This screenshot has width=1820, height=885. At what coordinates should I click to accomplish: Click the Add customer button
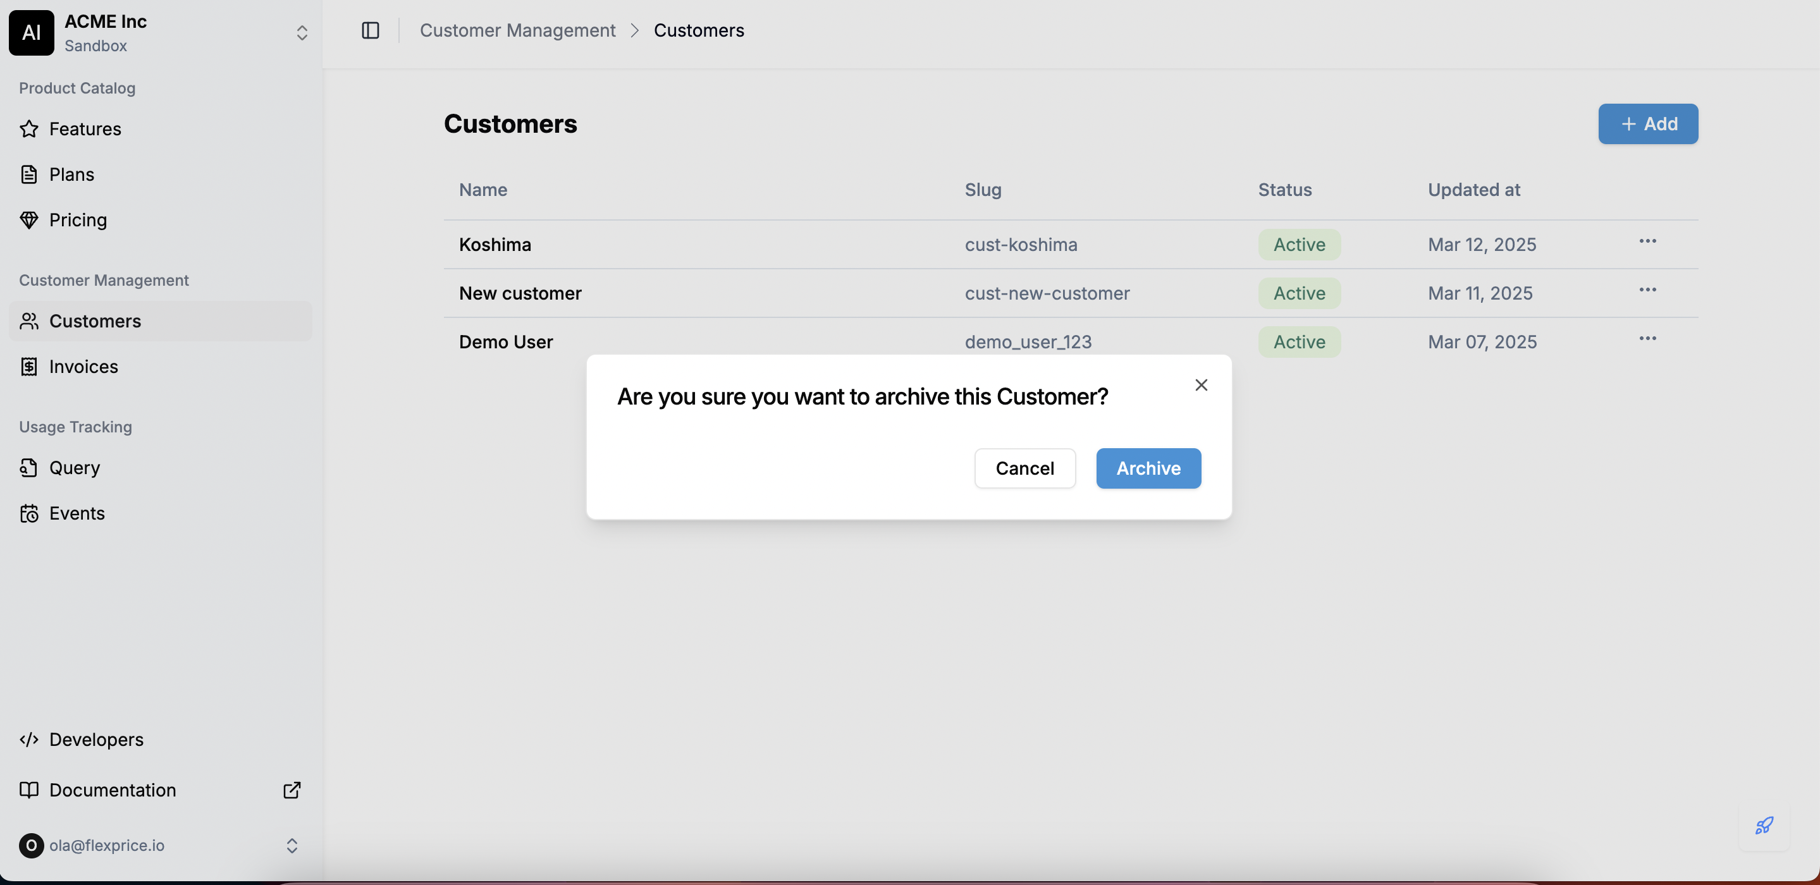click(x=1647, y=125)
